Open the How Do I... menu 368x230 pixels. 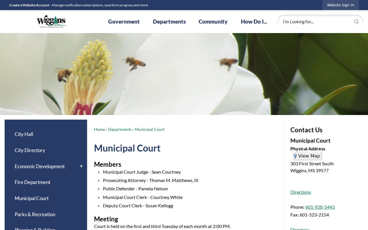(x=254, y=22)
